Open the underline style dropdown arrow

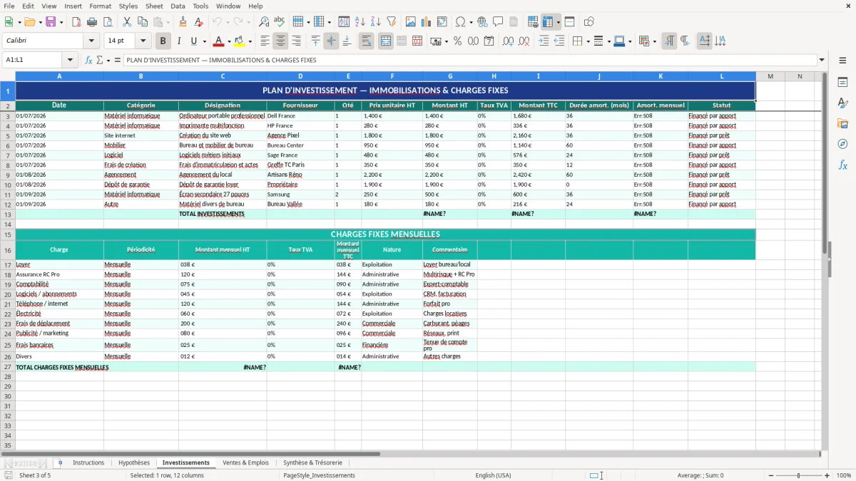click(x=204, y=41)
